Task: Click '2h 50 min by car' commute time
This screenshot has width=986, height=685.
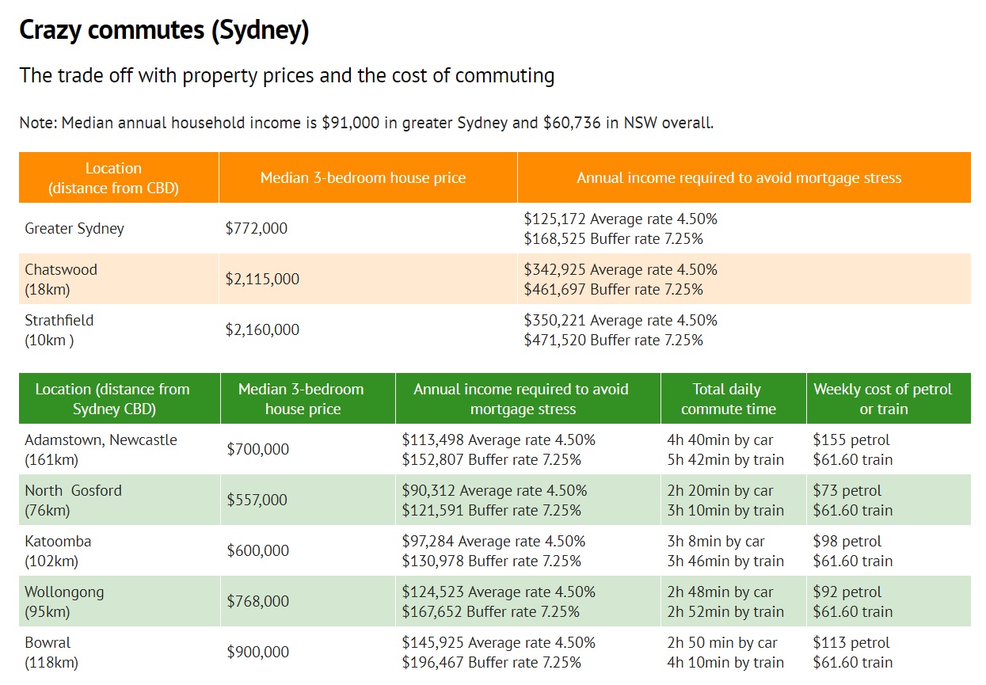Action: 722,643
